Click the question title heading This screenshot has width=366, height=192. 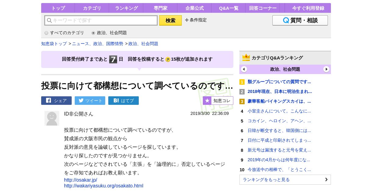(137, 86)
